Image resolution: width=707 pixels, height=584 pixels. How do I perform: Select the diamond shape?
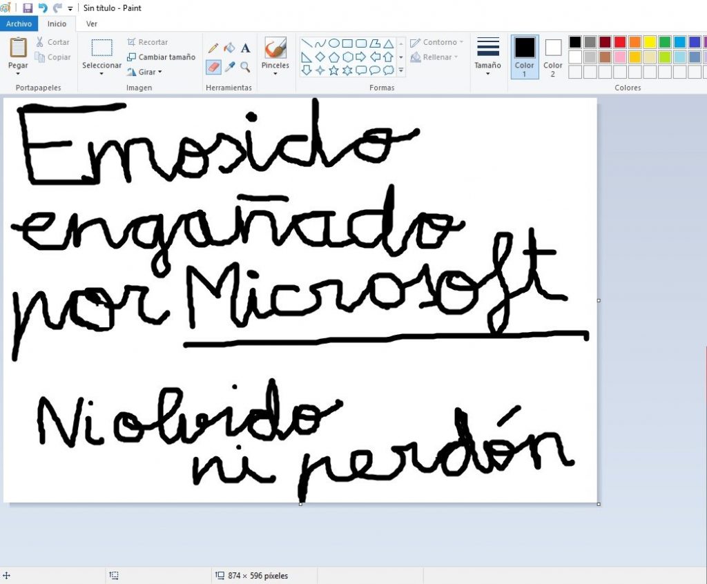coord(320,57)
